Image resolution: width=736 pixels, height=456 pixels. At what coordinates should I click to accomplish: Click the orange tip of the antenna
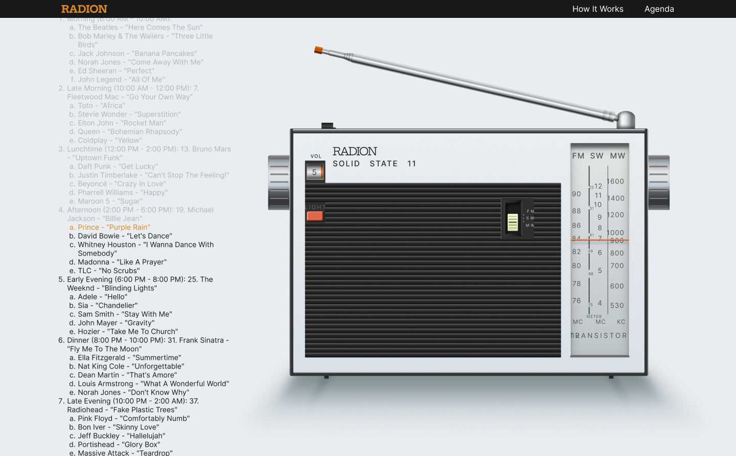(318, 50)
